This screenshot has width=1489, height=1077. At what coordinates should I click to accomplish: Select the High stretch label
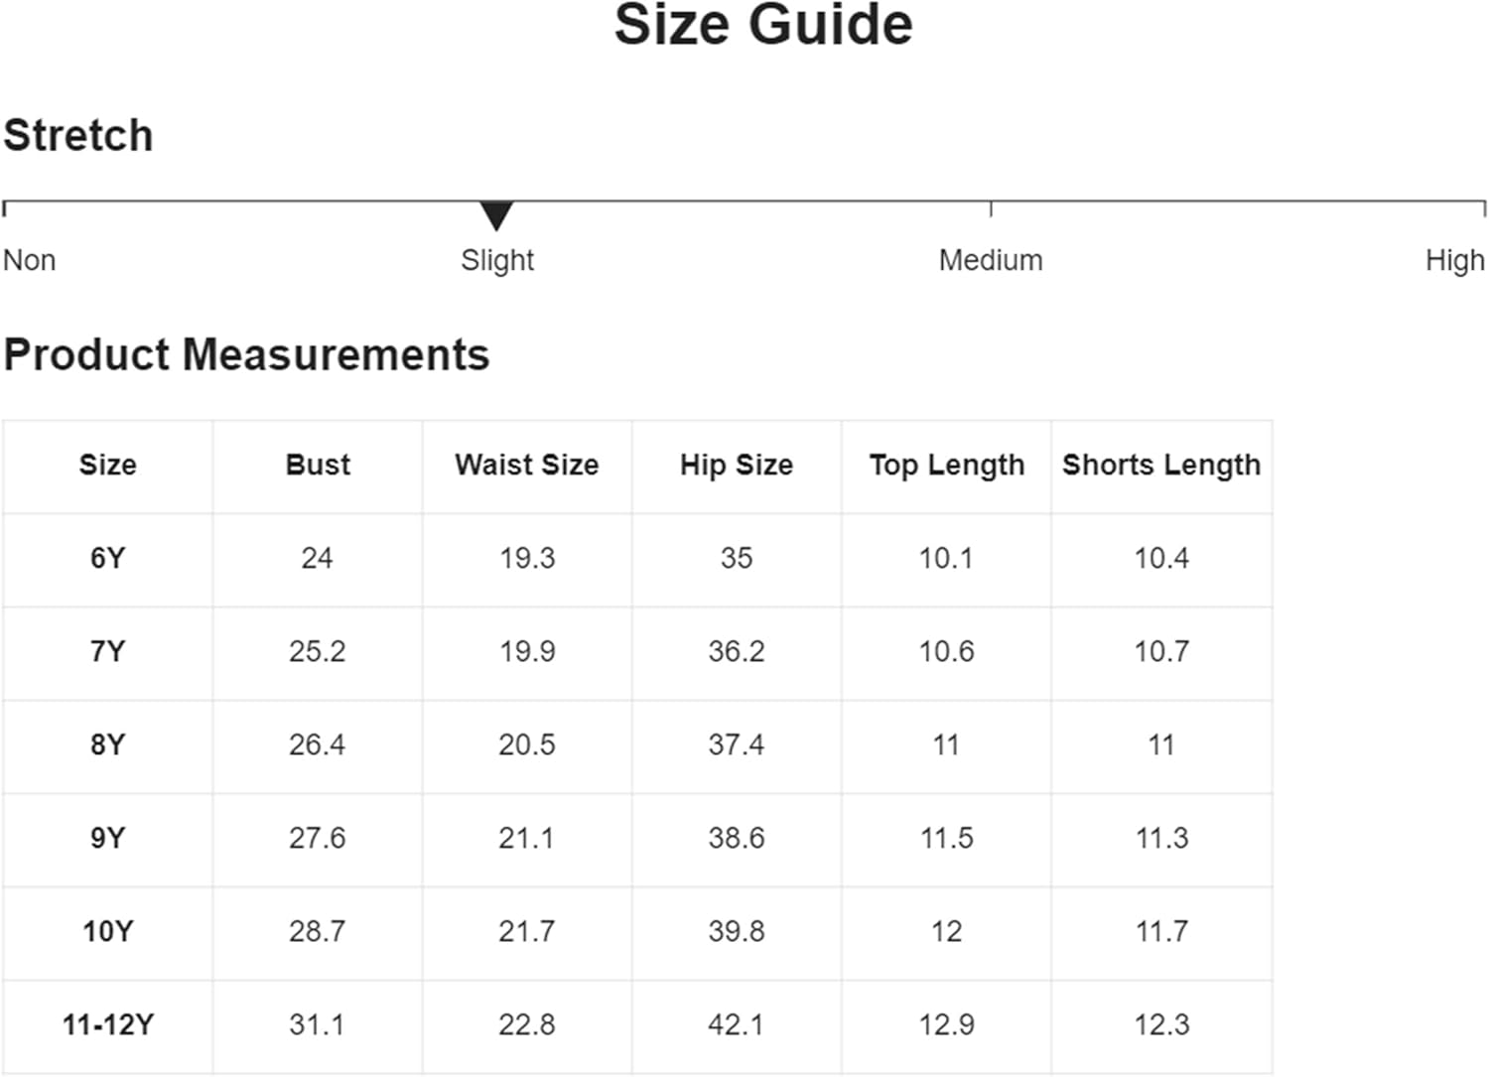pos(1454,260)
